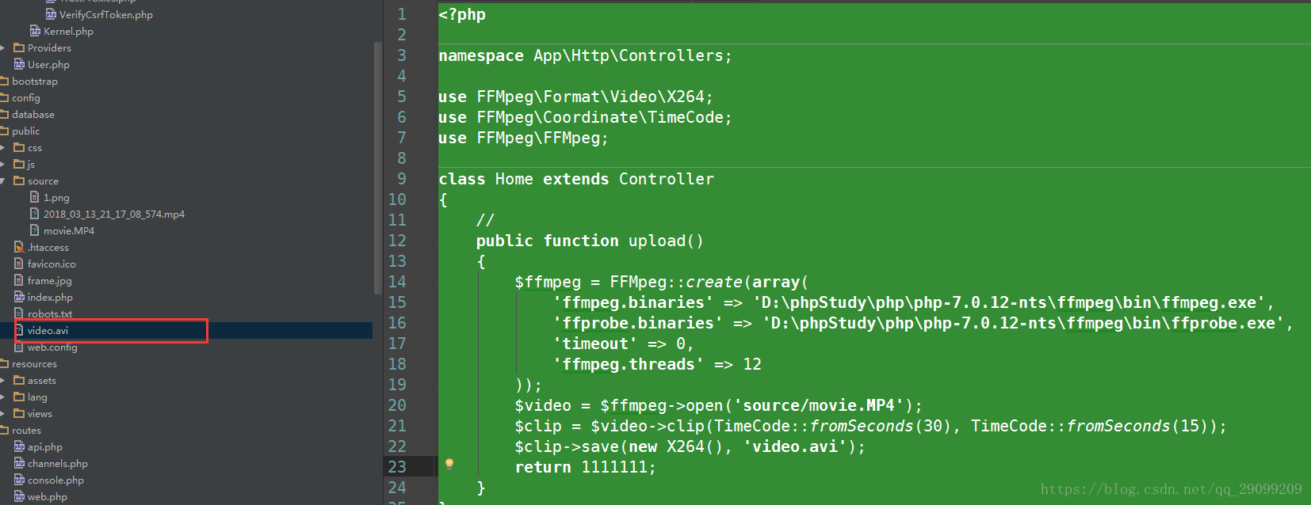The width and height of the screenshot is (1311, 505).
Task: Click the .htaccess file icon
Action: point(20,247)
